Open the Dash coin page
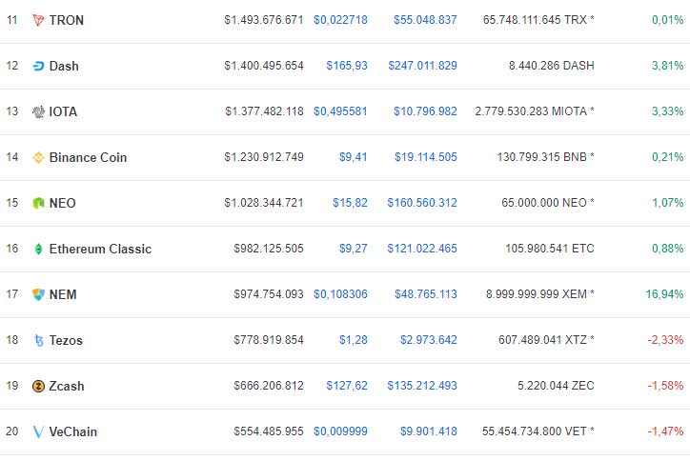Screen dimensions: 690x461 click(64, 66)
